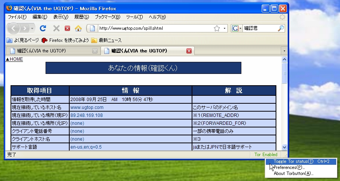Viewport: 340px width, 181px height.
Task: Open the ツール(T) menu
Action: point(134,17)
